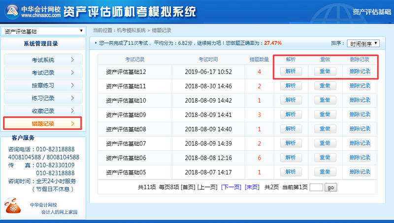Open 按章练习 in the sidebar menu

click(x=43, y=85)
